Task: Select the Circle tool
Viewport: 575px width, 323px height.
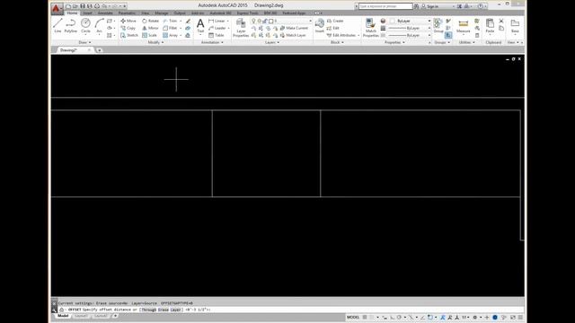Action: coord(85,26)
